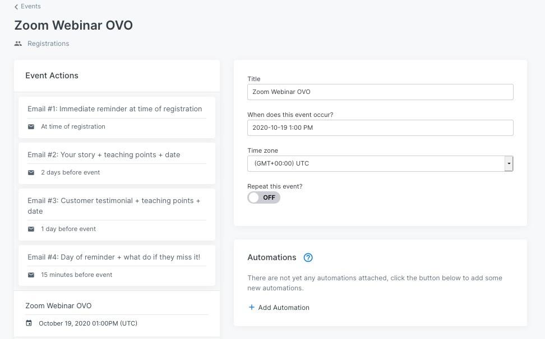Click envelope icon beside 2 days before event
This screenshot has height=339, width=545.
point(31,172)
